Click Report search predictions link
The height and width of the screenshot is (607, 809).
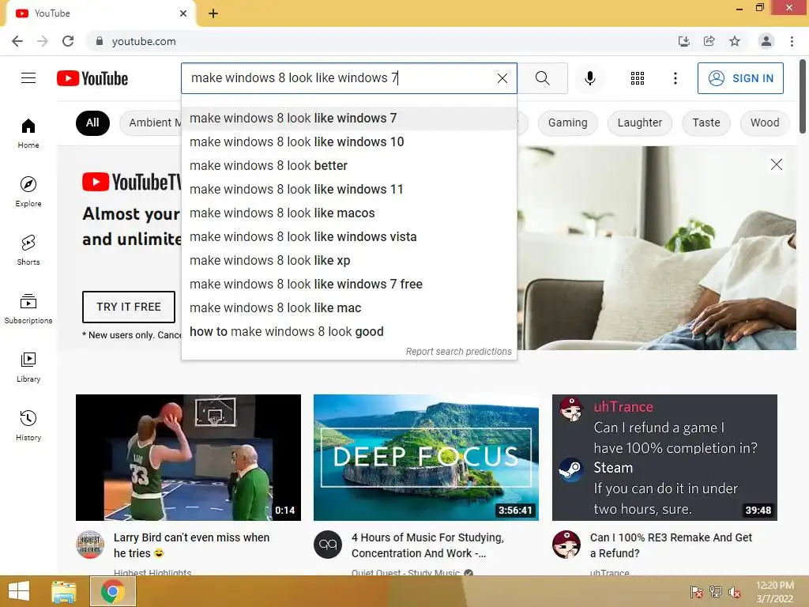tap(459, 352)
